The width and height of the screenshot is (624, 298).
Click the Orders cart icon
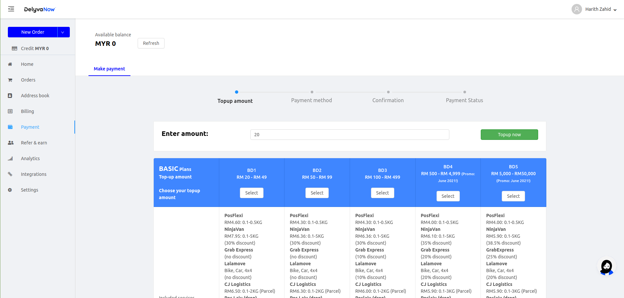tap(10, 80)
